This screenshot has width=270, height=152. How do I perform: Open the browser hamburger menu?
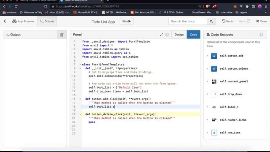266,6
